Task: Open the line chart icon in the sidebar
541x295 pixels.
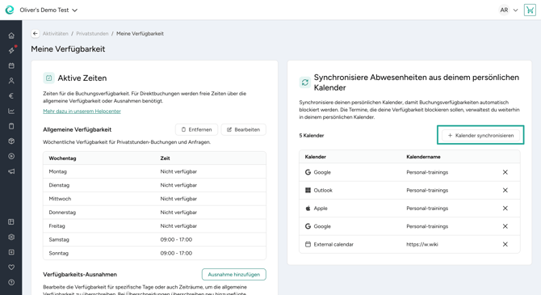Action: (x=11, y=112)
